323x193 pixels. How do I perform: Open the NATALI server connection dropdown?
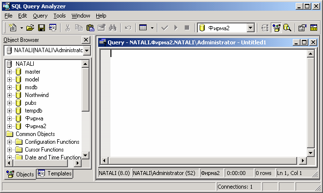(87, 50)
